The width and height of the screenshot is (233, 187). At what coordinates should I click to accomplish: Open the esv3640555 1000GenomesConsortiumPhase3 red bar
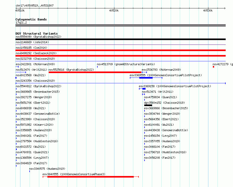pyautogui.click(x=91, y=177)
